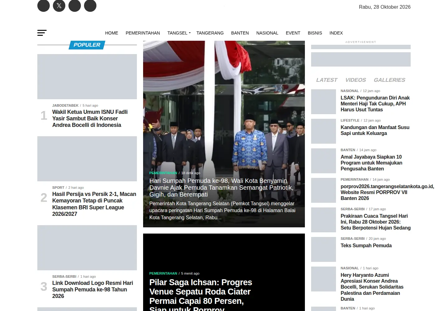Open the PEMERINTAHAN navigation menu
The height and width of the screenshot is (311, 448).
(x=143, y=33)
